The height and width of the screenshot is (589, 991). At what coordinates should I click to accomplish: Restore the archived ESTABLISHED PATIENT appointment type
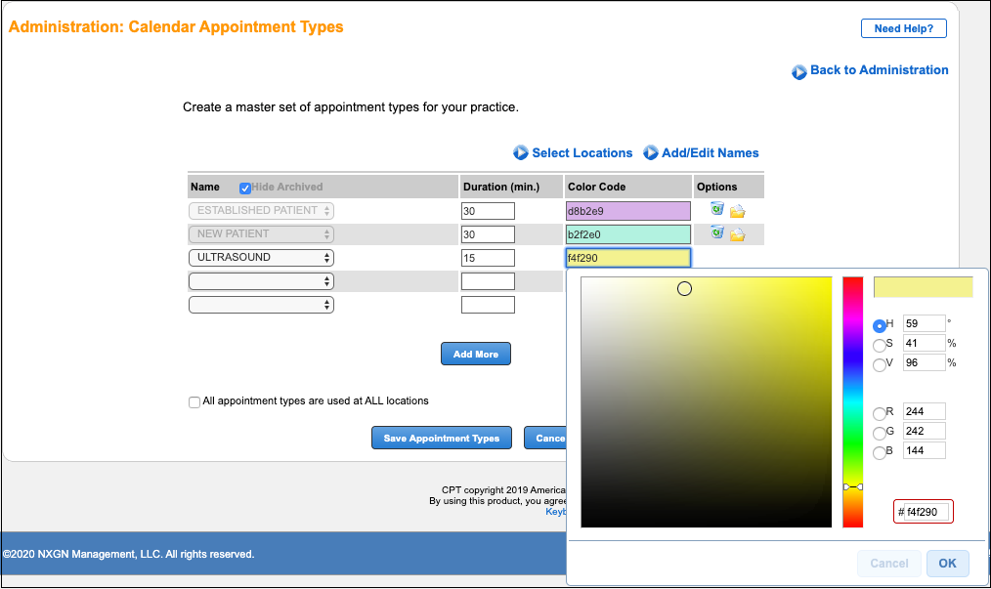[x=717, y=209]
